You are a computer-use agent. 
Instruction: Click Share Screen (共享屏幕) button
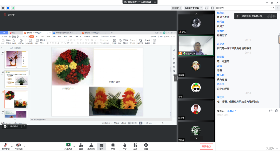68,146
